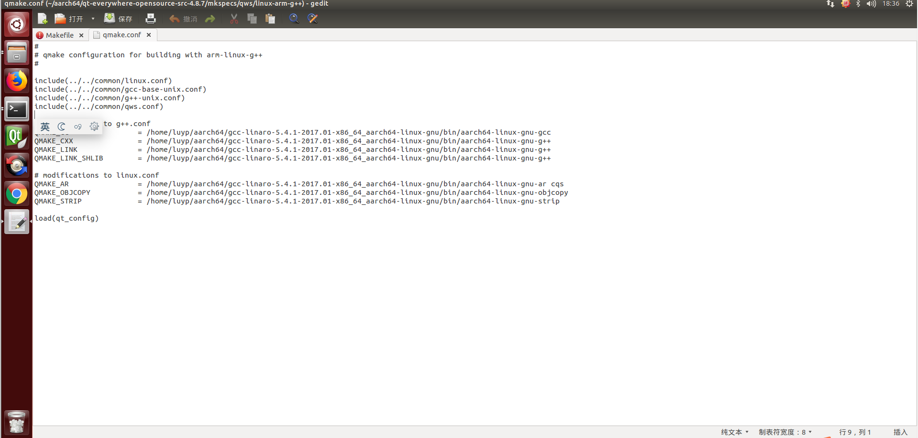Close the Makefile tab
Screen dimensions: 918x438
[81, 35]
